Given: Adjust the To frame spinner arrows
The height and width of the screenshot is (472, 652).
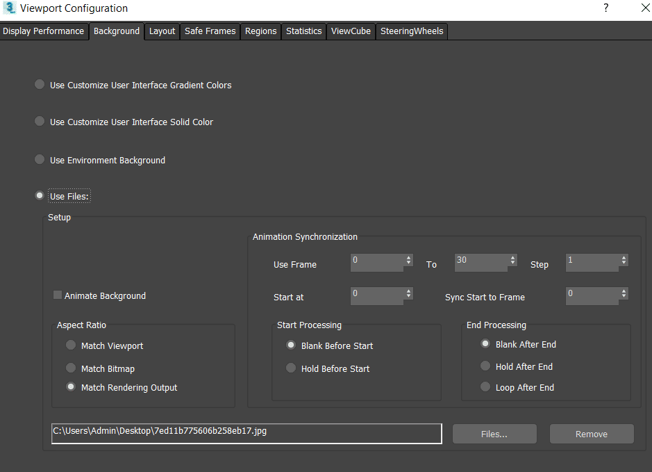Looking at the screenshot, I should pos(512,260).
